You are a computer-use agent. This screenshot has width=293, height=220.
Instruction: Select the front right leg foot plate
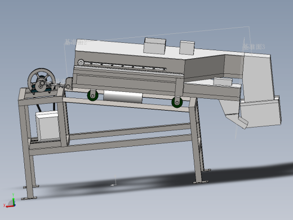point(201,182)
